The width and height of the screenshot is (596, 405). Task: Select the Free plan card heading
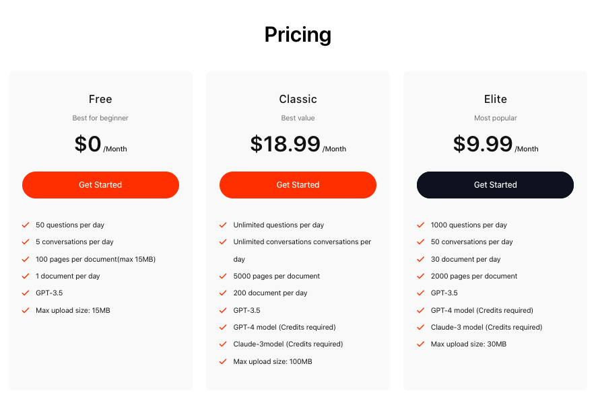(x=100, y=99)
